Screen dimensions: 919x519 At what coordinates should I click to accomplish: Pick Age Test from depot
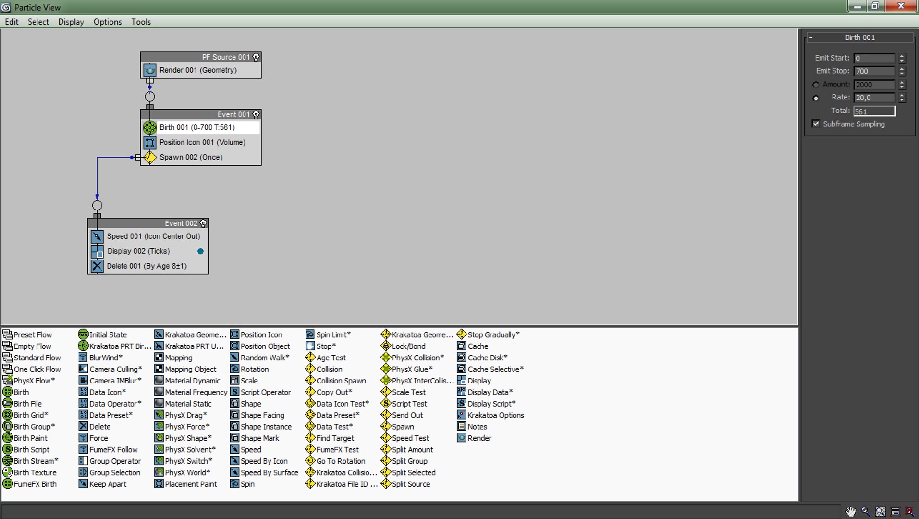326,358
